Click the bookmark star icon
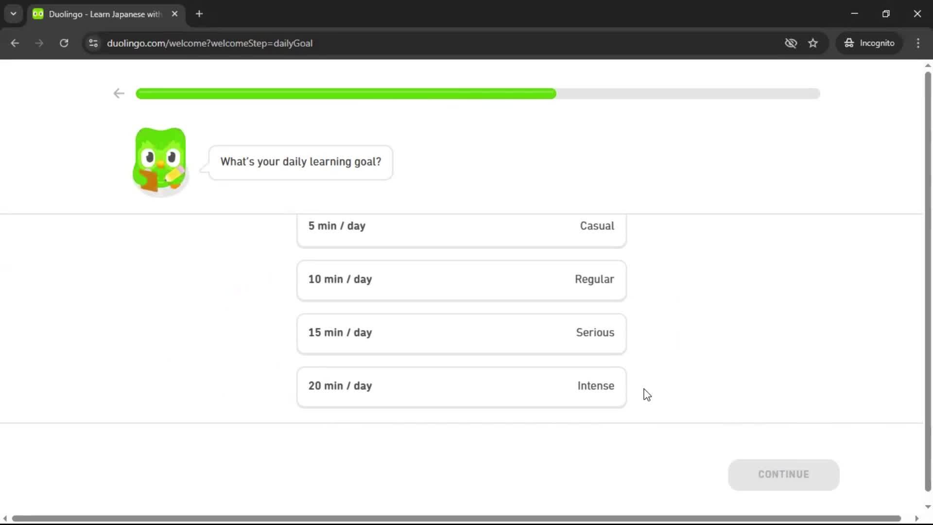933x525 pixels. click(813, 43)
